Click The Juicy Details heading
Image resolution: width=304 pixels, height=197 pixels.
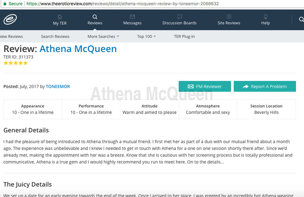pyautogui.click(x=27, y=184)
